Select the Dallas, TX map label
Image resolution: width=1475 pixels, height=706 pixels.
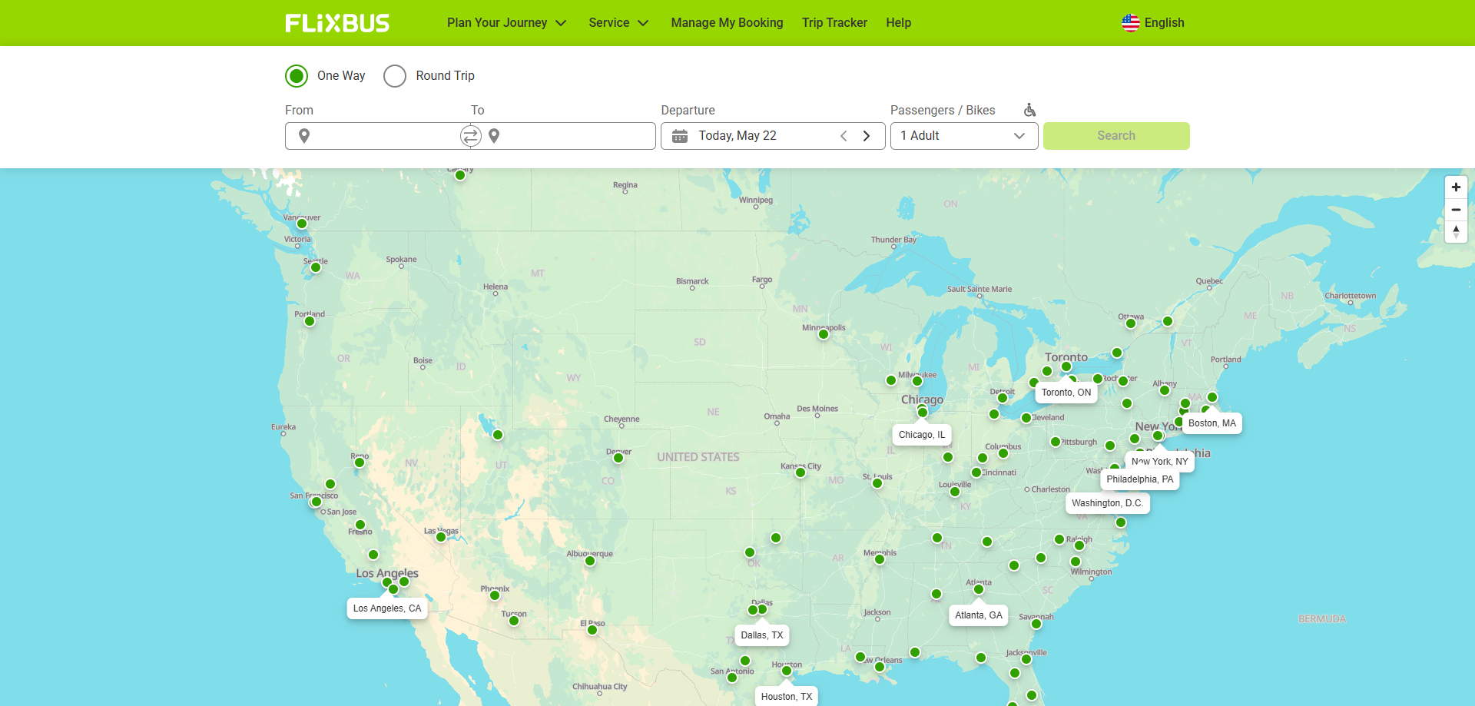pos(762,635)
